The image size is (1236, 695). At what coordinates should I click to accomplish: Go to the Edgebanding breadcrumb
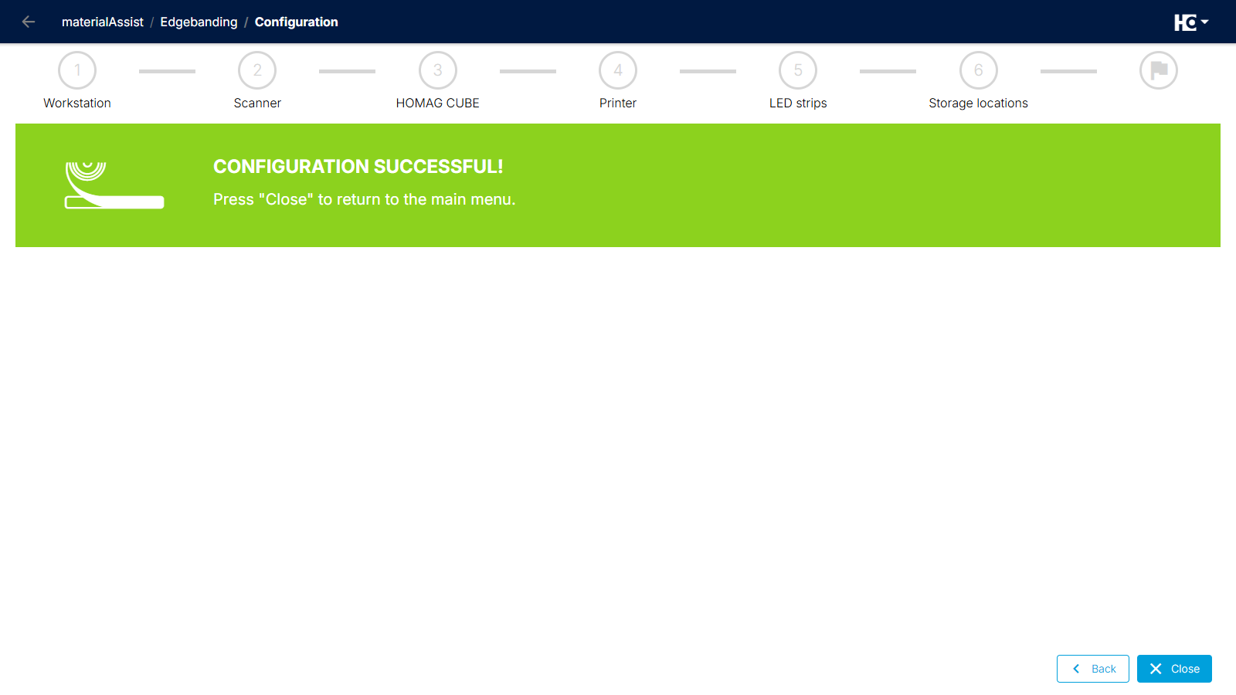pyautogui.click(x=199, y=22)
